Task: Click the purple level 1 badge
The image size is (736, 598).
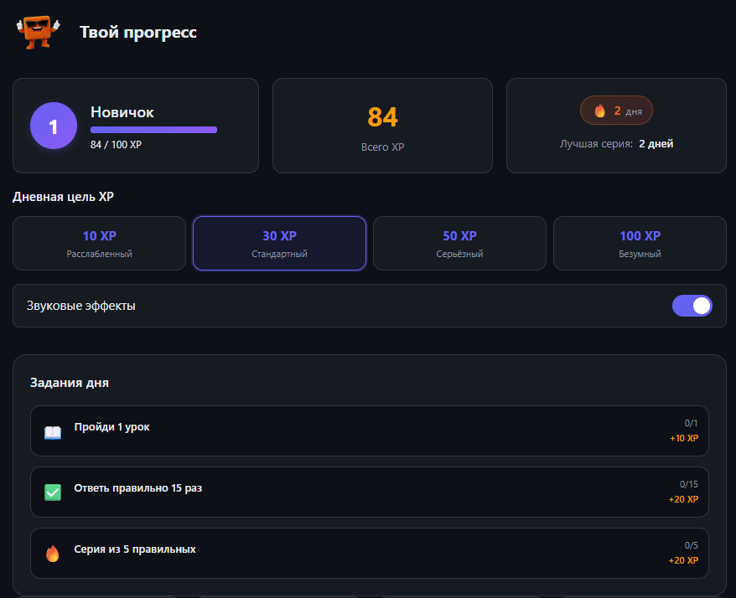Action: point(54,126)
